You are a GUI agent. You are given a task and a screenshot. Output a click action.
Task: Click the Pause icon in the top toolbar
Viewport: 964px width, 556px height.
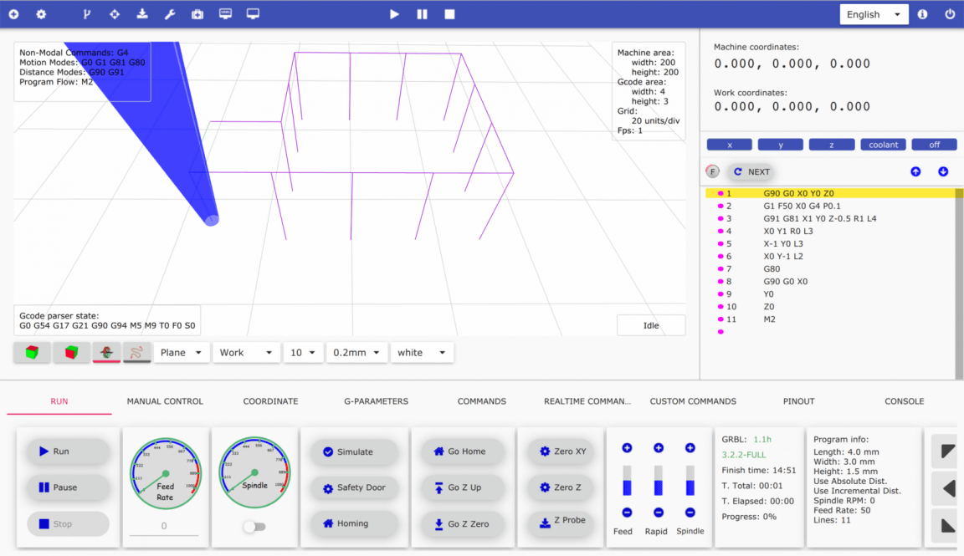coord(422,13)
